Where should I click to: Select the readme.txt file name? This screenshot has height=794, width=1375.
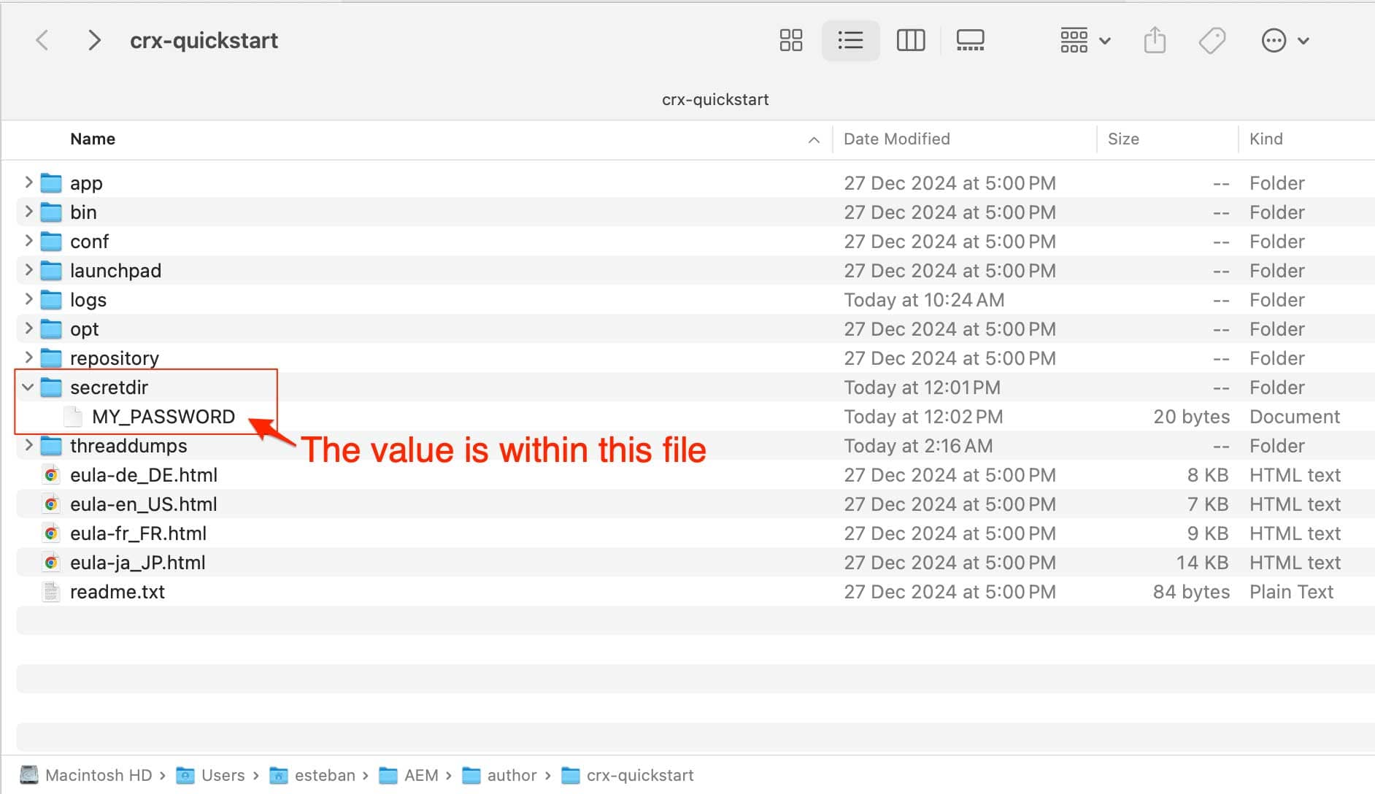[x=118, y=592]
